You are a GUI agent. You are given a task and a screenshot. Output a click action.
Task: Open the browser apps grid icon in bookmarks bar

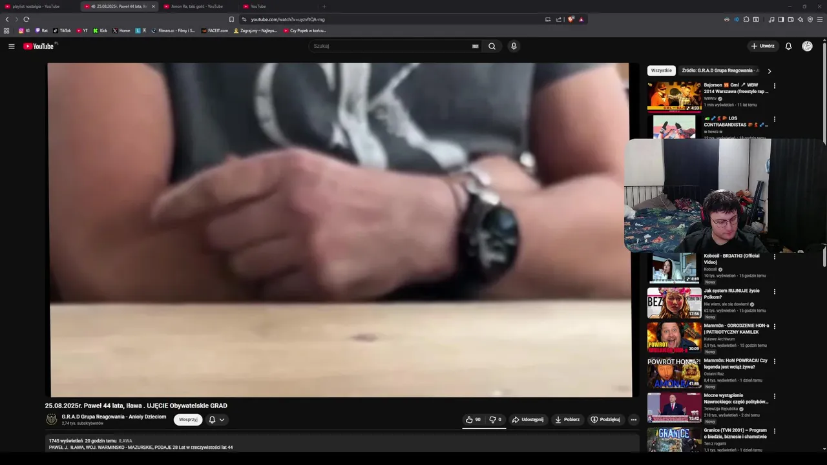click(6, 30)
